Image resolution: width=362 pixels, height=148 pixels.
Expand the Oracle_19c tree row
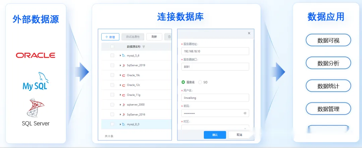[x=120, y=75]
